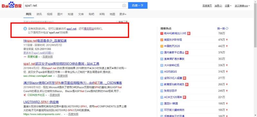
Task: Expand arrow beside seo.chinaz.com/spa1.net
Action: tap(54, 76)
